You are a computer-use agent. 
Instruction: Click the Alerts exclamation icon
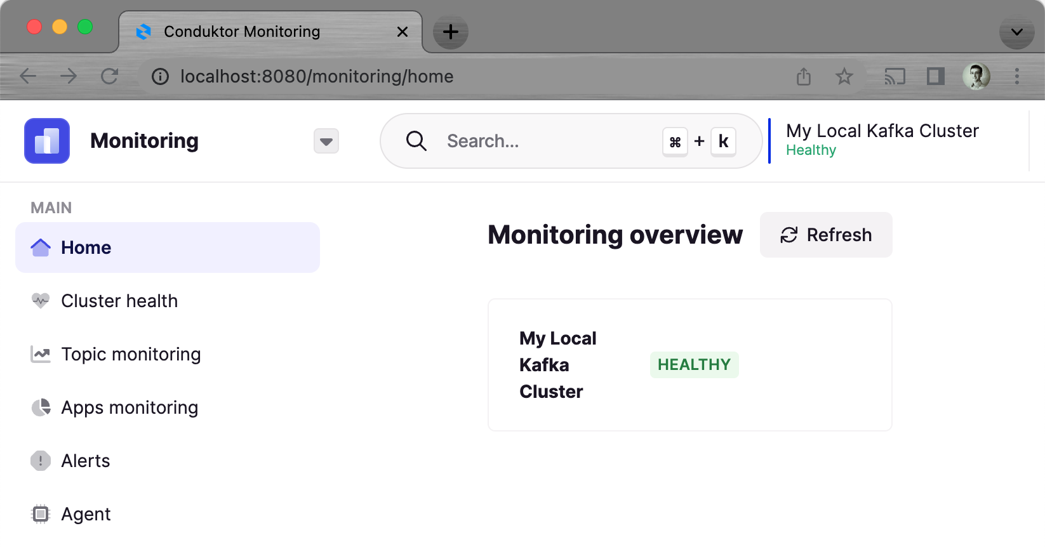[x=41, y=461]
